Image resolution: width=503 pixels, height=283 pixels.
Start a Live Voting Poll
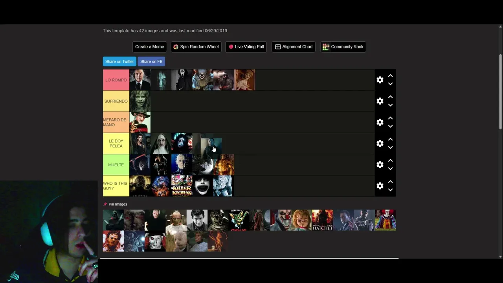coord(246,47)
